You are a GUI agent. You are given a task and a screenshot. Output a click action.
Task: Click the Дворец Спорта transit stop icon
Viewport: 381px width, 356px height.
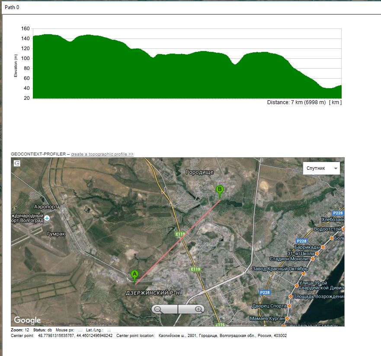[290, 306]
